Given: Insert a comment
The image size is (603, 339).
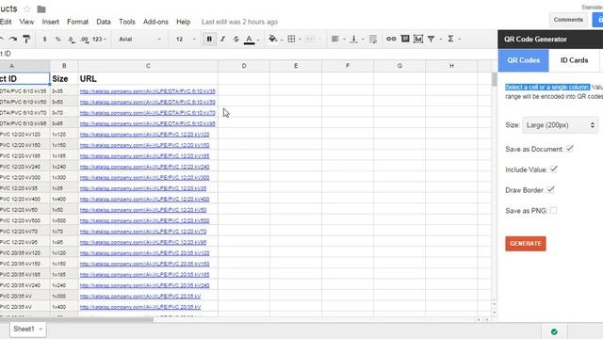Looking at the screenshot, I should pyautogui.click(x=405, y=39).
